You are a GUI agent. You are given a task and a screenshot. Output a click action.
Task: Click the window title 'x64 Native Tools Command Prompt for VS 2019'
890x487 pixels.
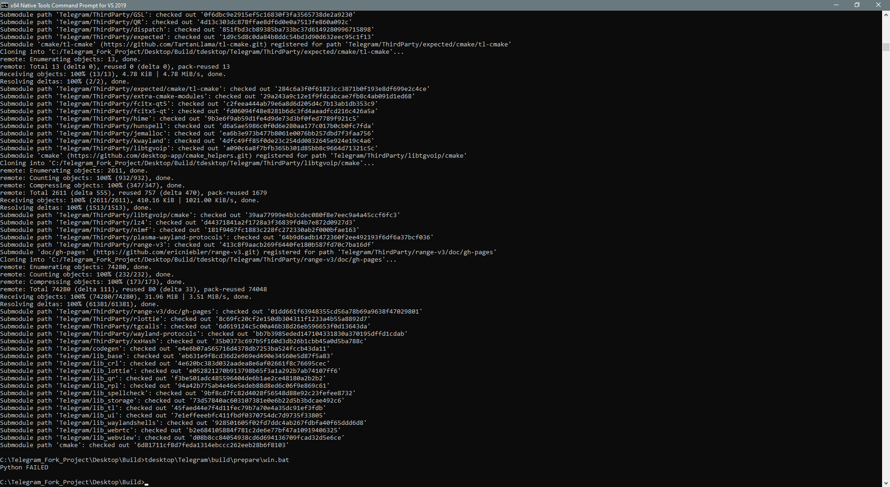68,6
